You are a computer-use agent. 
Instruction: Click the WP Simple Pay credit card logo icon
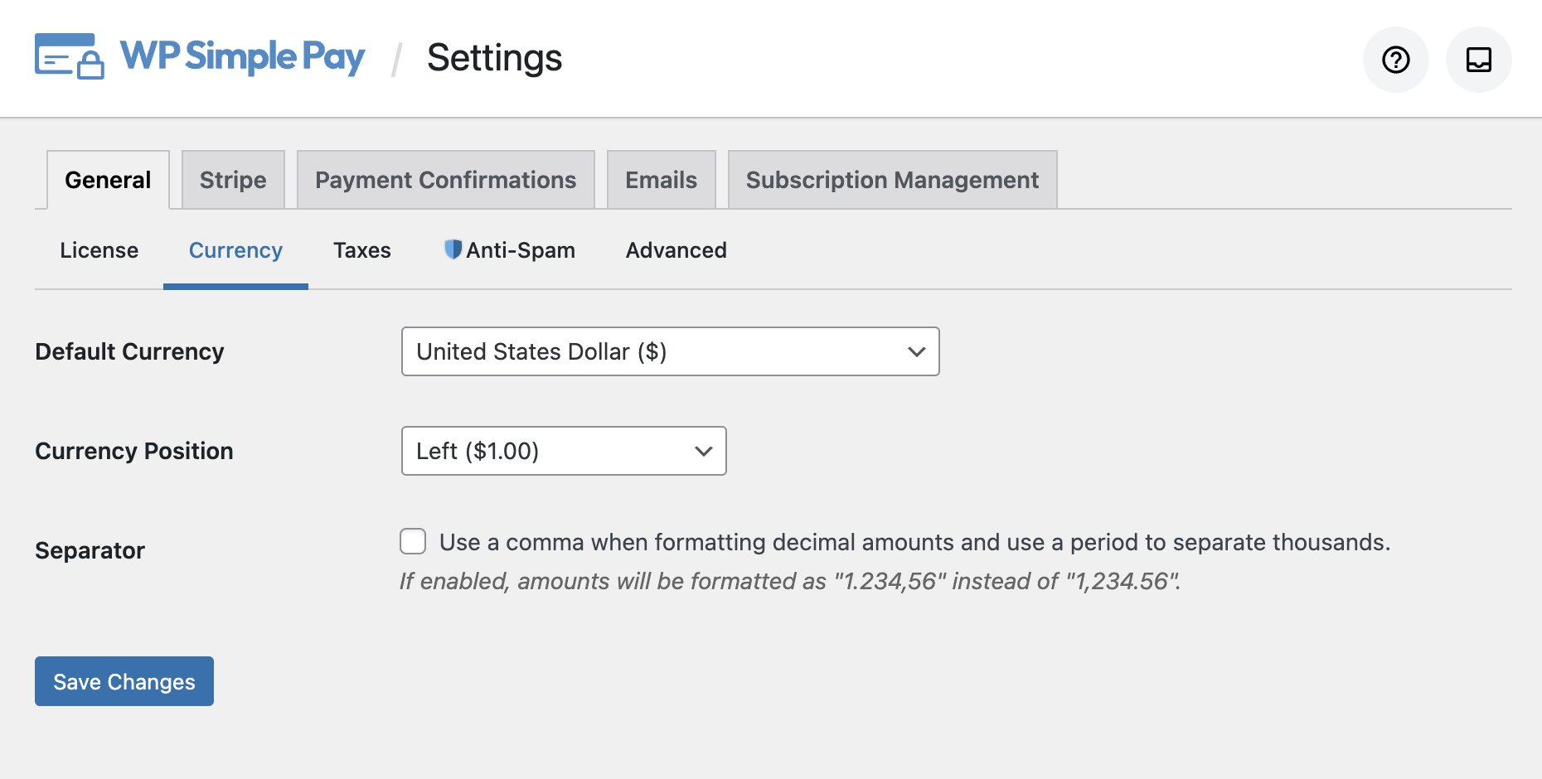[x=70, y=57]
